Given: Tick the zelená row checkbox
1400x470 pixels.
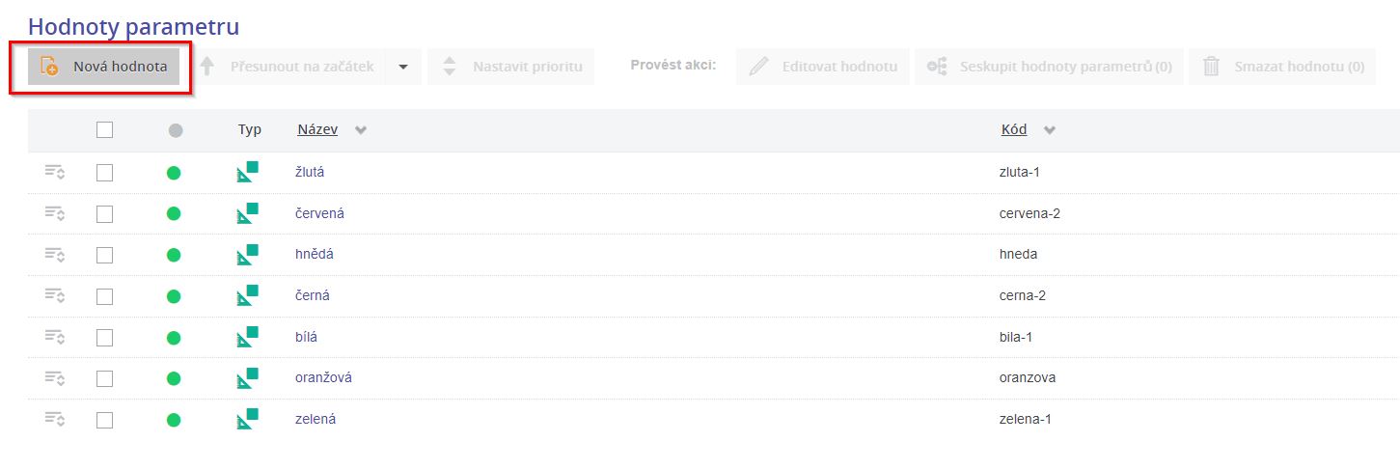Looking at the screenshot, I should [105, 420].
